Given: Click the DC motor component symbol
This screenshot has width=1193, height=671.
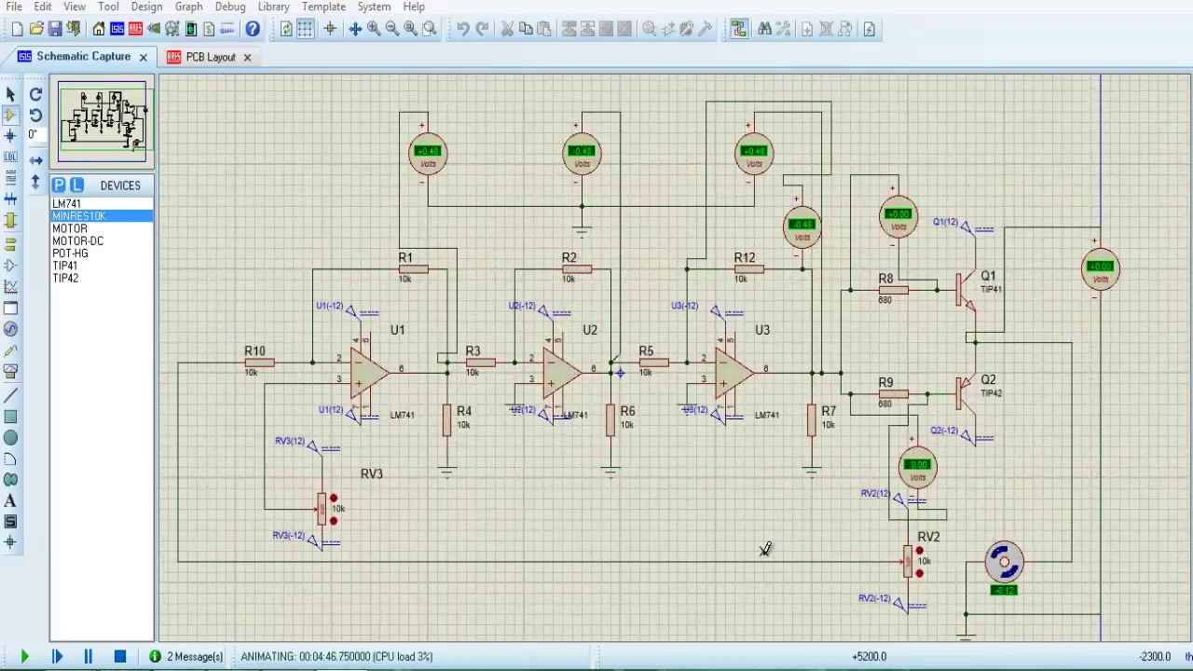Looking at the screenshot, I should 1004,562.
